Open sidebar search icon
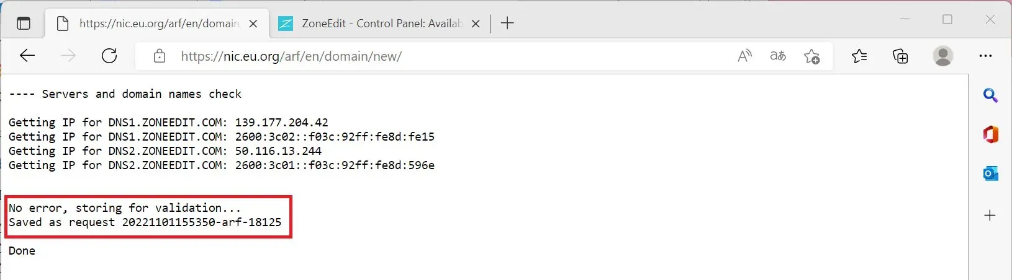Viewport: 1012px width, 280px height. click(990, 95)
